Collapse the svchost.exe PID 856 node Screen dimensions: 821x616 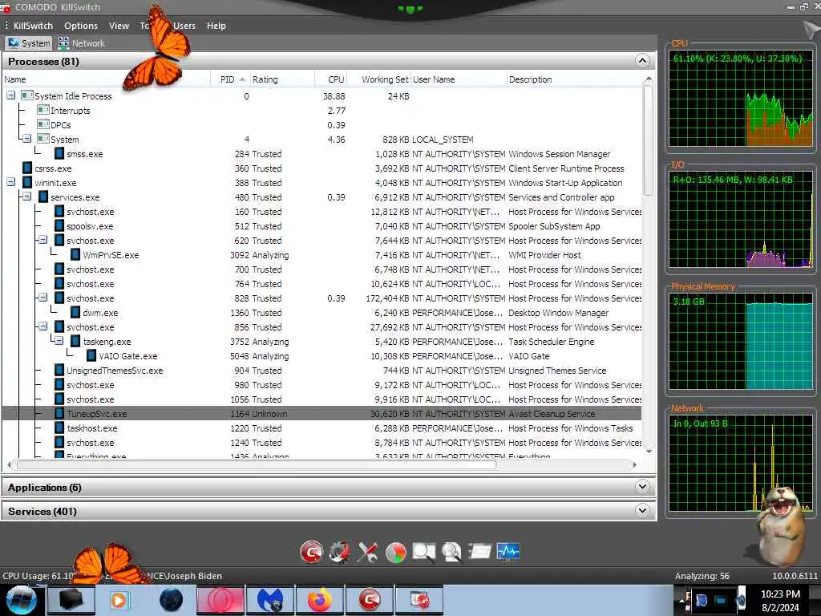tap(43, 326)
